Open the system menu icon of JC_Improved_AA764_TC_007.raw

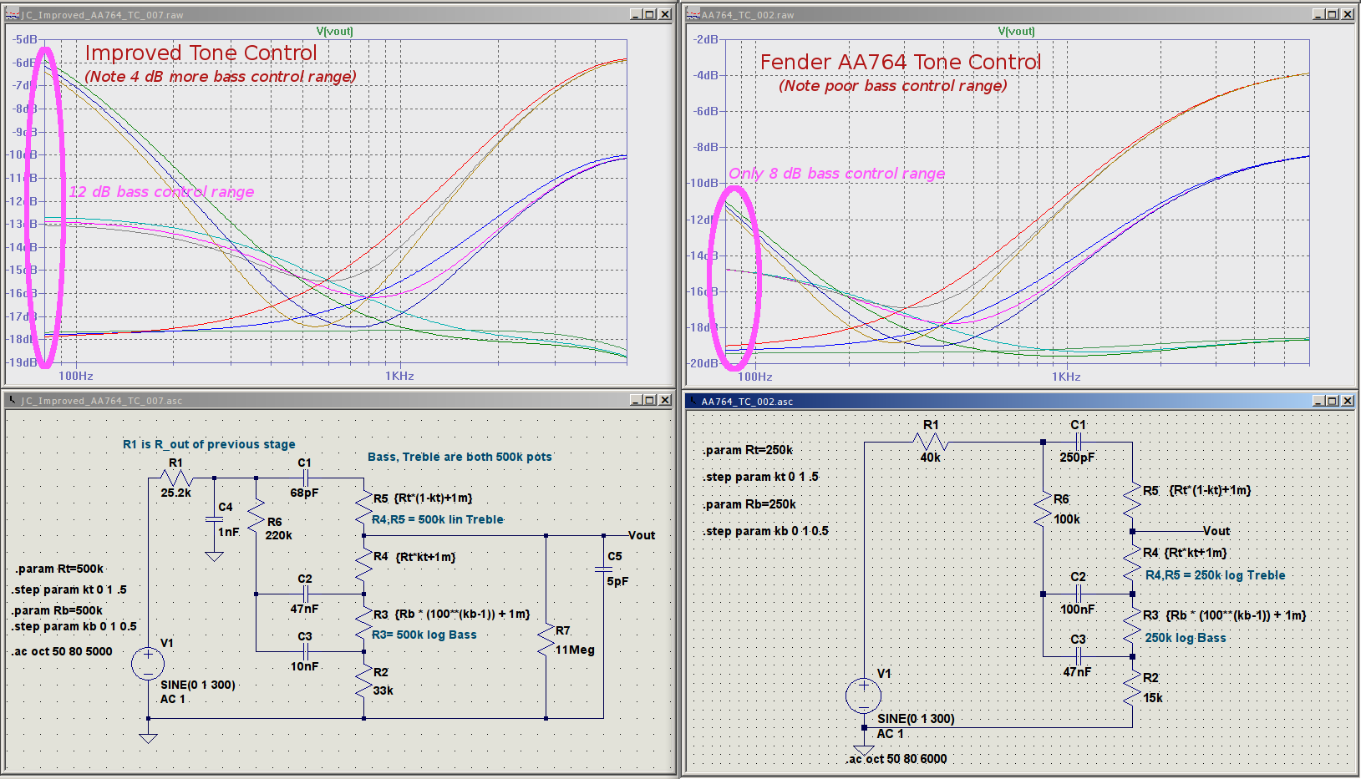[x=13, y=14]
